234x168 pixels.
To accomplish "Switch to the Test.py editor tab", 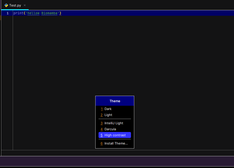I will pyautogui.click(x=15, y=5).
